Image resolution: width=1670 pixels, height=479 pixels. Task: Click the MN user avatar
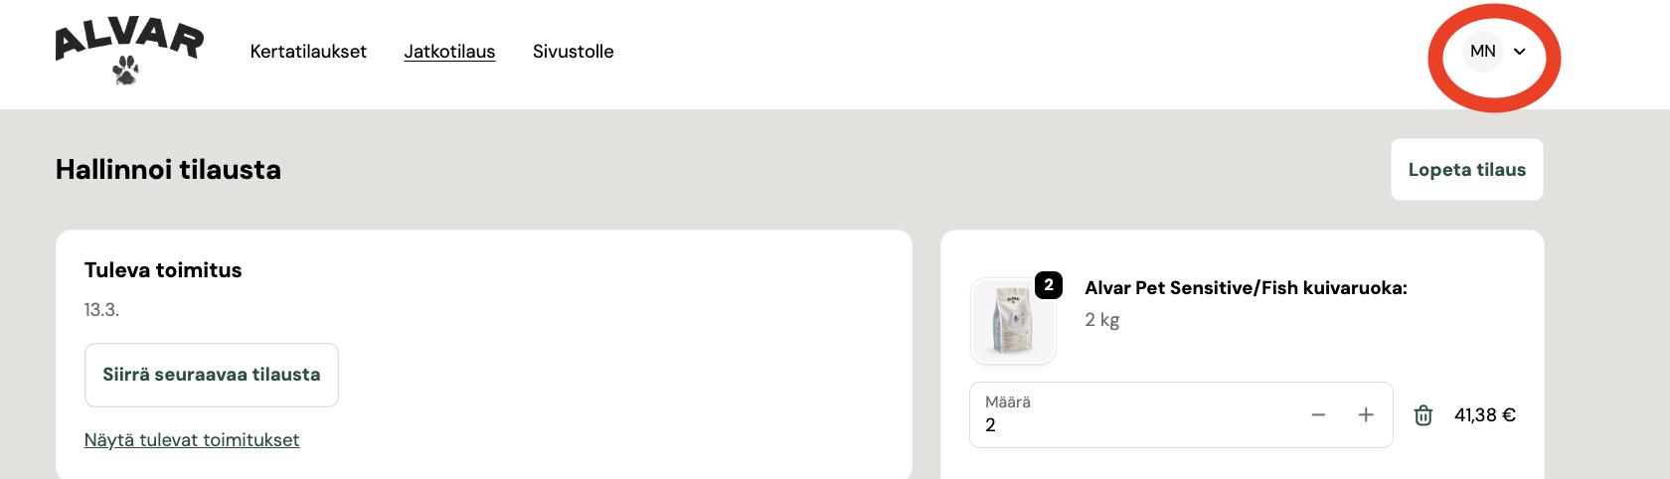[1482, 52]
